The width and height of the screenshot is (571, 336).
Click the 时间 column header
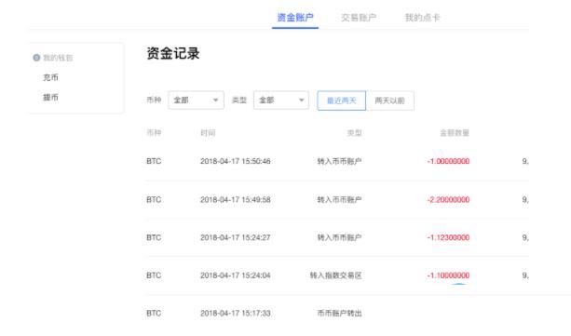pyautogui.click(x=208, y=132)
